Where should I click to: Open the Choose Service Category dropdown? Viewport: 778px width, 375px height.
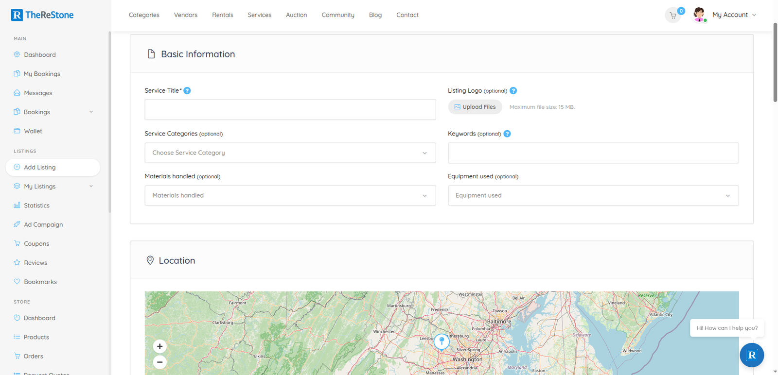click(290, 153)
